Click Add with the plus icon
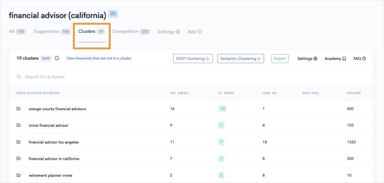 pyautogui.click(x=195, y=32)
